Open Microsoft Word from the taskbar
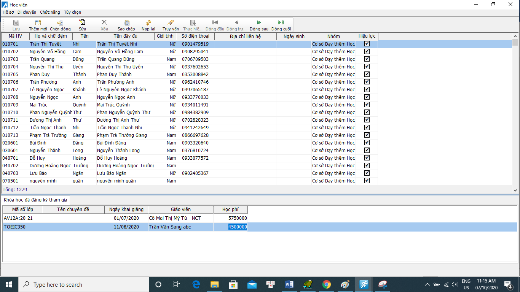The height and width of the screenshot is (292, 520). tap(289, 284)
